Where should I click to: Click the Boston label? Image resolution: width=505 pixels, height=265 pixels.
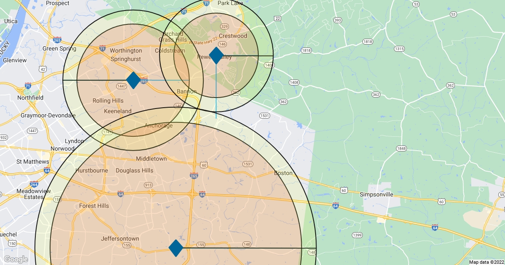[x=283, y=173]
